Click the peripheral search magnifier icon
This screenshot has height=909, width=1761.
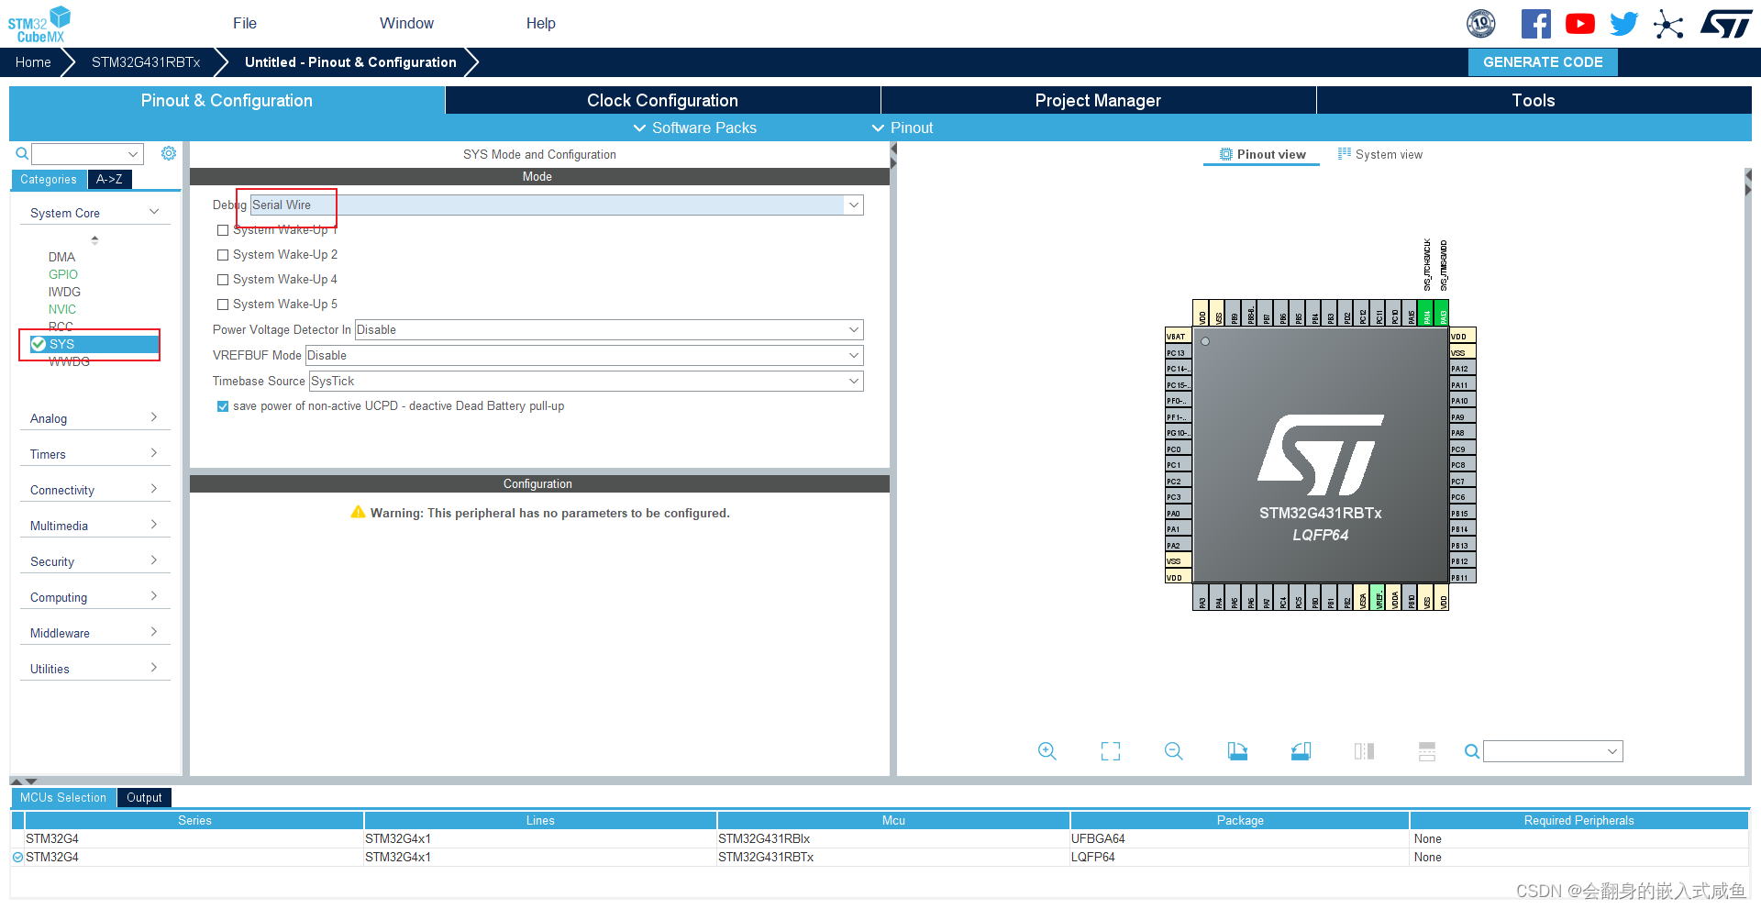[x=21, y=153]
